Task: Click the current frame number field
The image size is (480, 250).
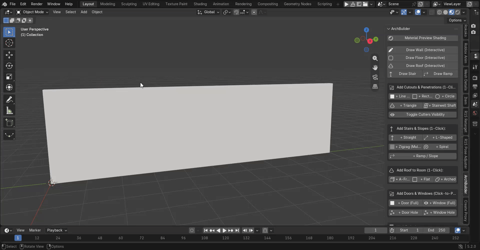Action: click(x=375, y=230)
